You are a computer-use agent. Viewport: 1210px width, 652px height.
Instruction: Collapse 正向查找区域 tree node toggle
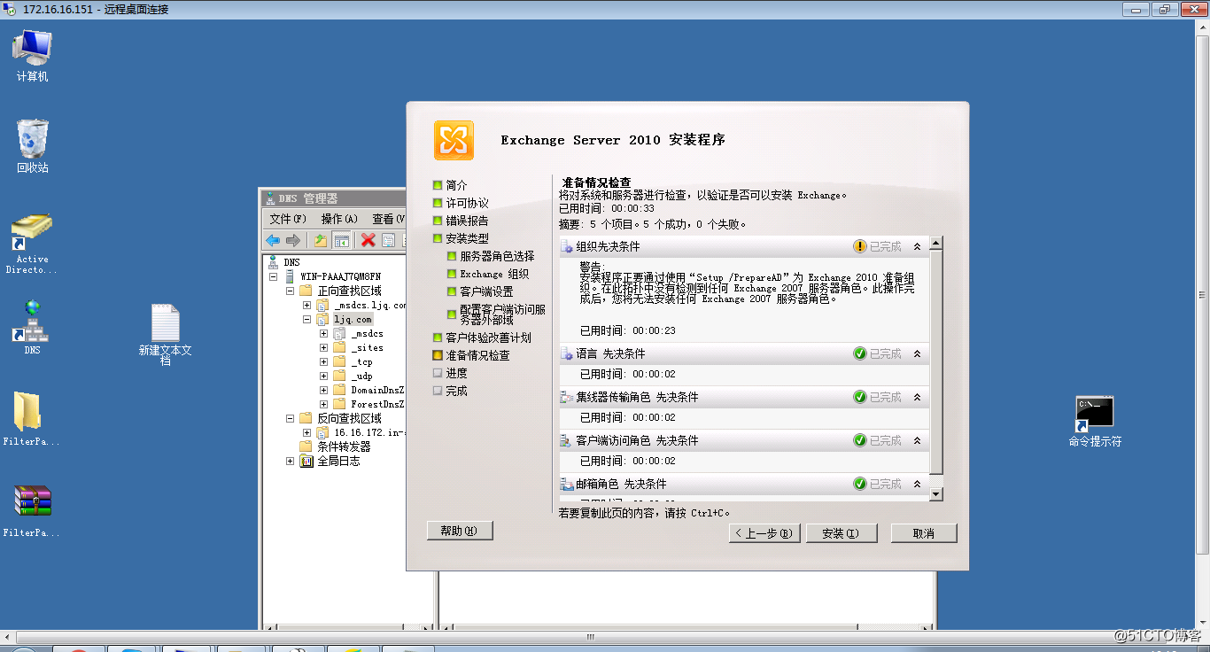pos(290,291)
